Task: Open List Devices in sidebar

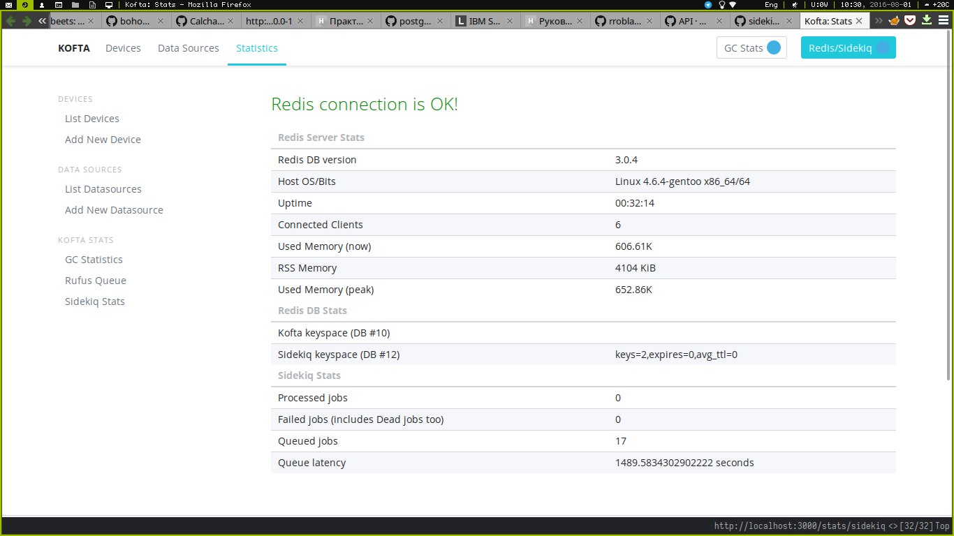Action: point(92,119)
